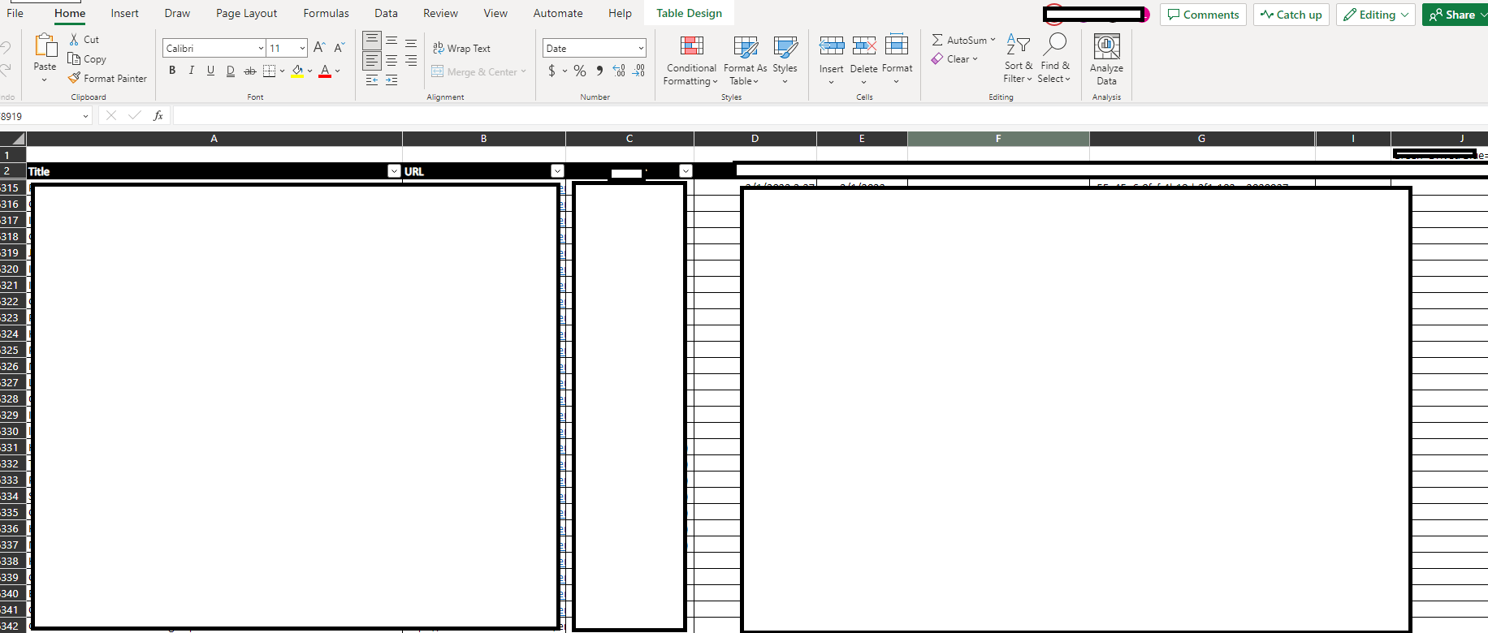This screenshot has height=633, width=1488.
Task: Expand the Name Box dropdown
Action: pos(85,116)
